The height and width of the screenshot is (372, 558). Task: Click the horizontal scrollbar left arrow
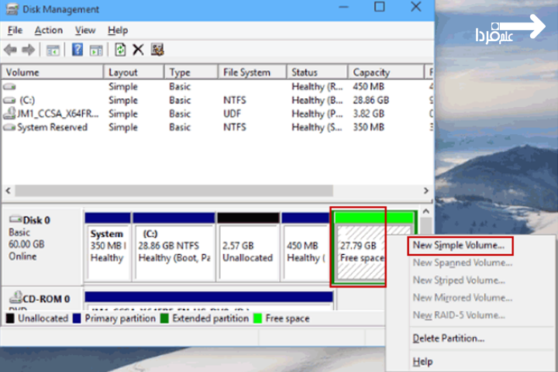pyautogui.click(x=8, y=191)
